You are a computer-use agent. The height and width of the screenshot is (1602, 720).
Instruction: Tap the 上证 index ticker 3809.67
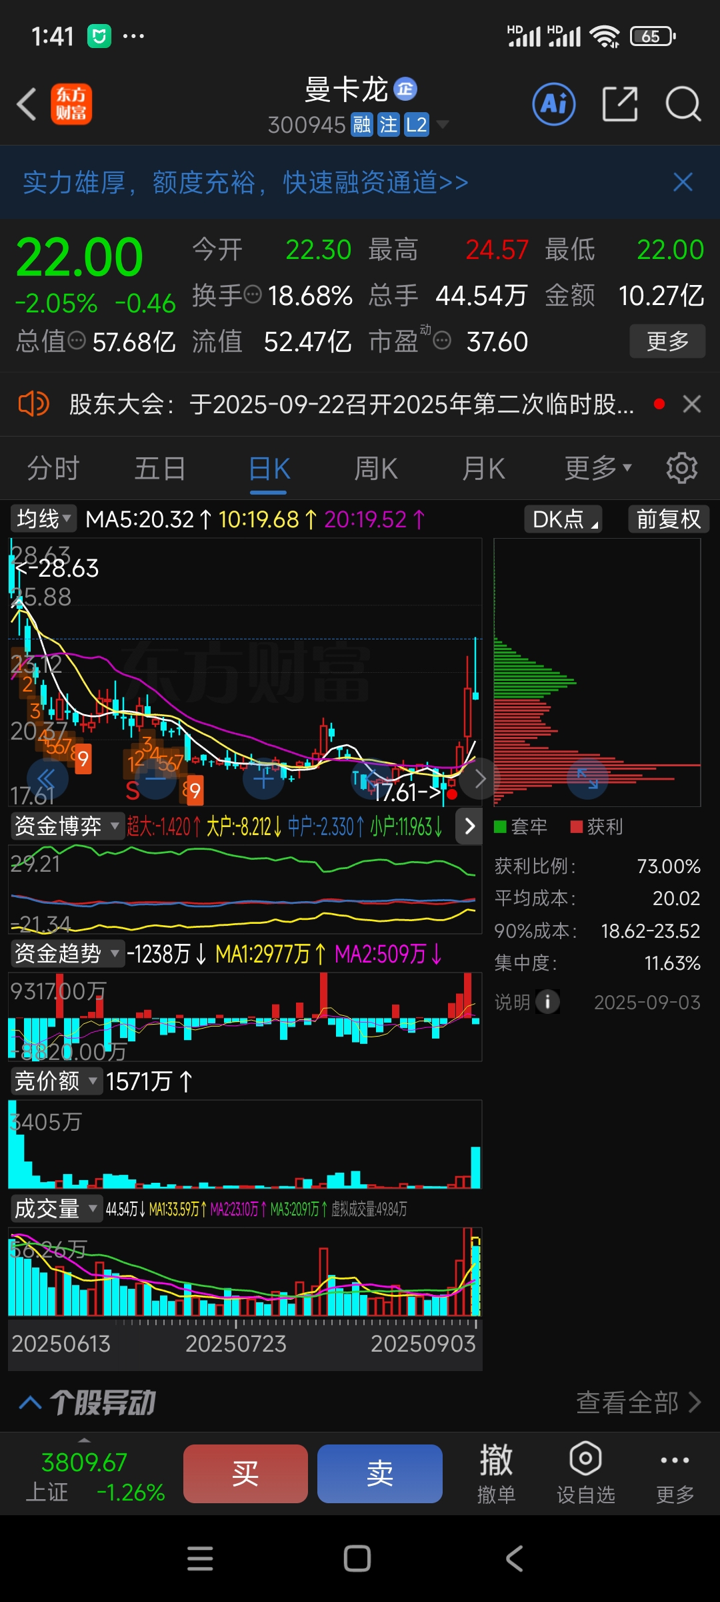(95, 1477)
